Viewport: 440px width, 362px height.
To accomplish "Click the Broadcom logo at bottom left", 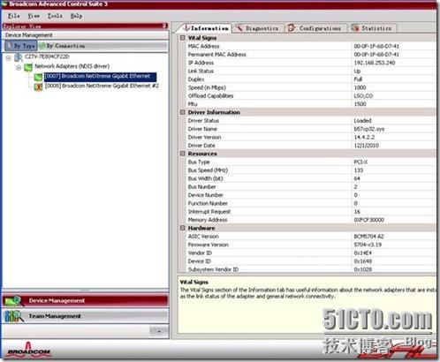I will (28, 350).
